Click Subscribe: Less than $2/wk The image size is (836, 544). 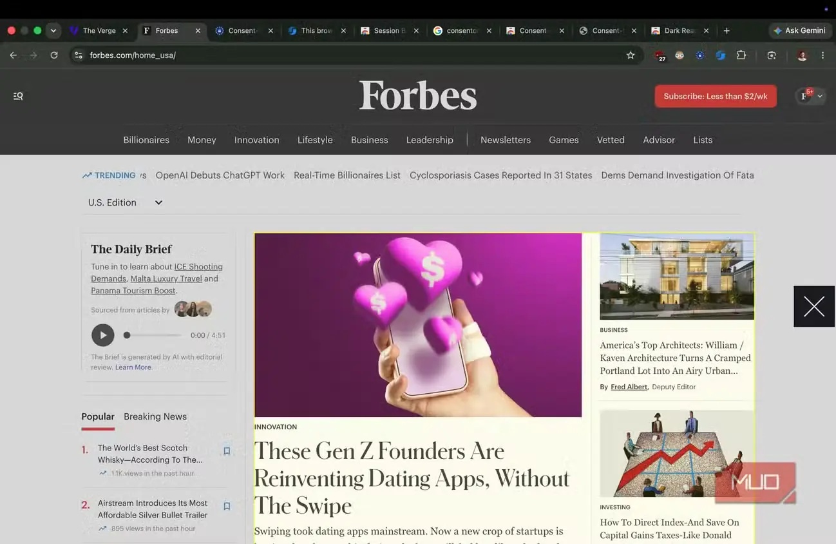[x=716, y=96]
